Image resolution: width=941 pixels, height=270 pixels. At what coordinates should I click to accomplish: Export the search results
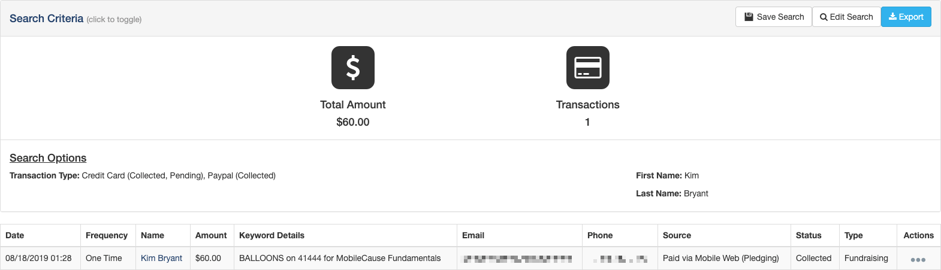click(x=906, y=17)
